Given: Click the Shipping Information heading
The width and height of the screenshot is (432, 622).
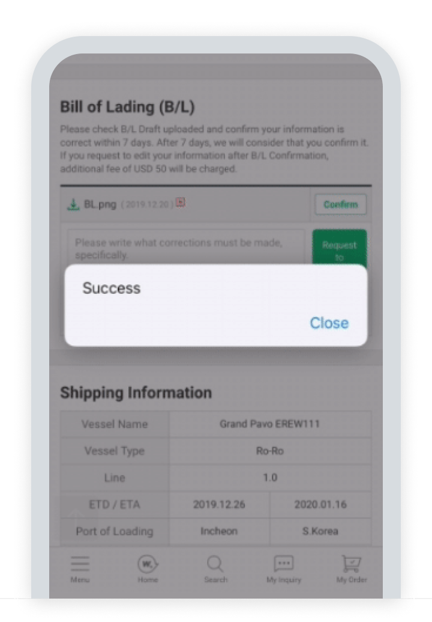Looking at the screenshot, I should [x=136, y=393].
